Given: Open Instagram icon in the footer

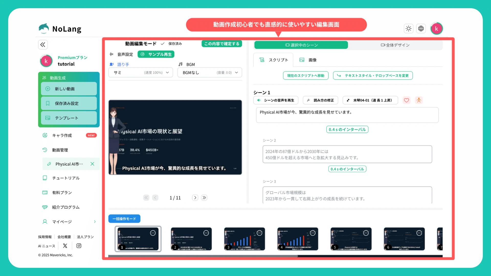Looking at the screenshot, I should [79, 246].
